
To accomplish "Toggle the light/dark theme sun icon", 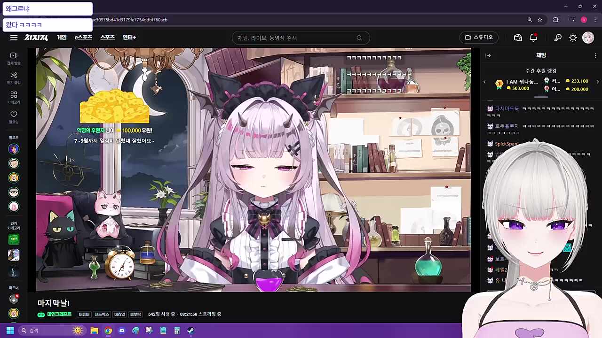I will point(573,38).
